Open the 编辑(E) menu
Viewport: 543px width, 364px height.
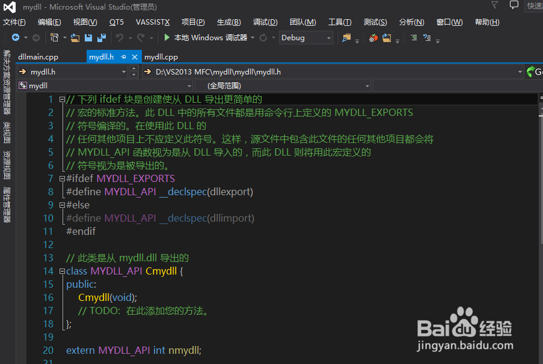(x=49, y=22)
